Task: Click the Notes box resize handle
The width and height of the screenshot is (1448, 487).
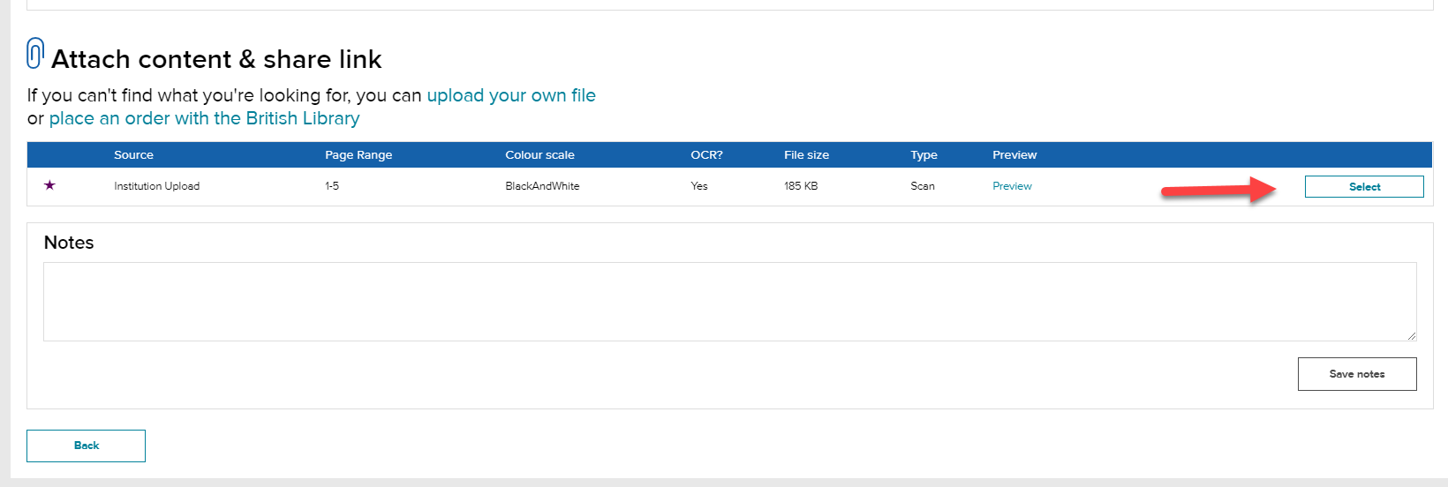Action: (x=1412, y=335)
